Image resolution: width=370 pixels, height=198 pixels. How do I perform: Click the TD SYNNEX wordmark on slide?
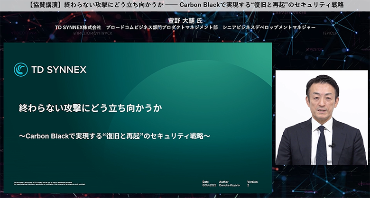[59, 70]
